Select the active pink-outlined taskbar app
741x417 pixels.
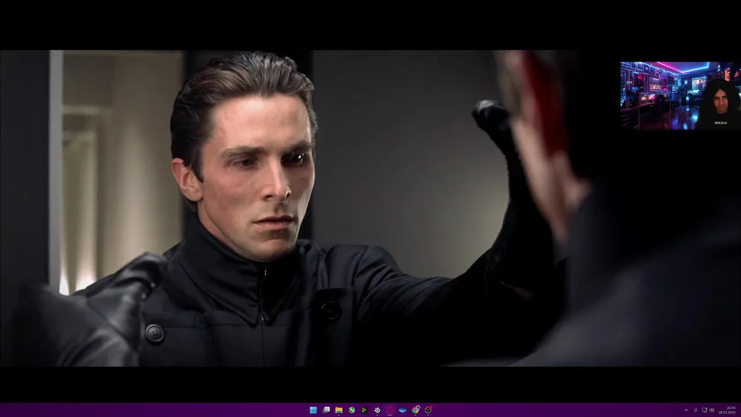[390, 410]
